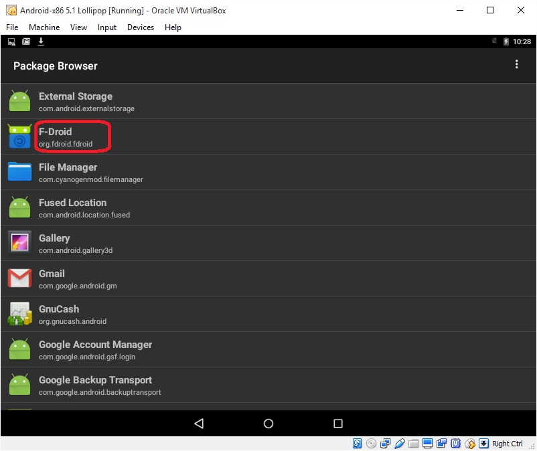Image resolution: width=537 pixels, height=451 pixels.
Task: Click the VirtualBox mouse integration icon
Action: (470, 444)
